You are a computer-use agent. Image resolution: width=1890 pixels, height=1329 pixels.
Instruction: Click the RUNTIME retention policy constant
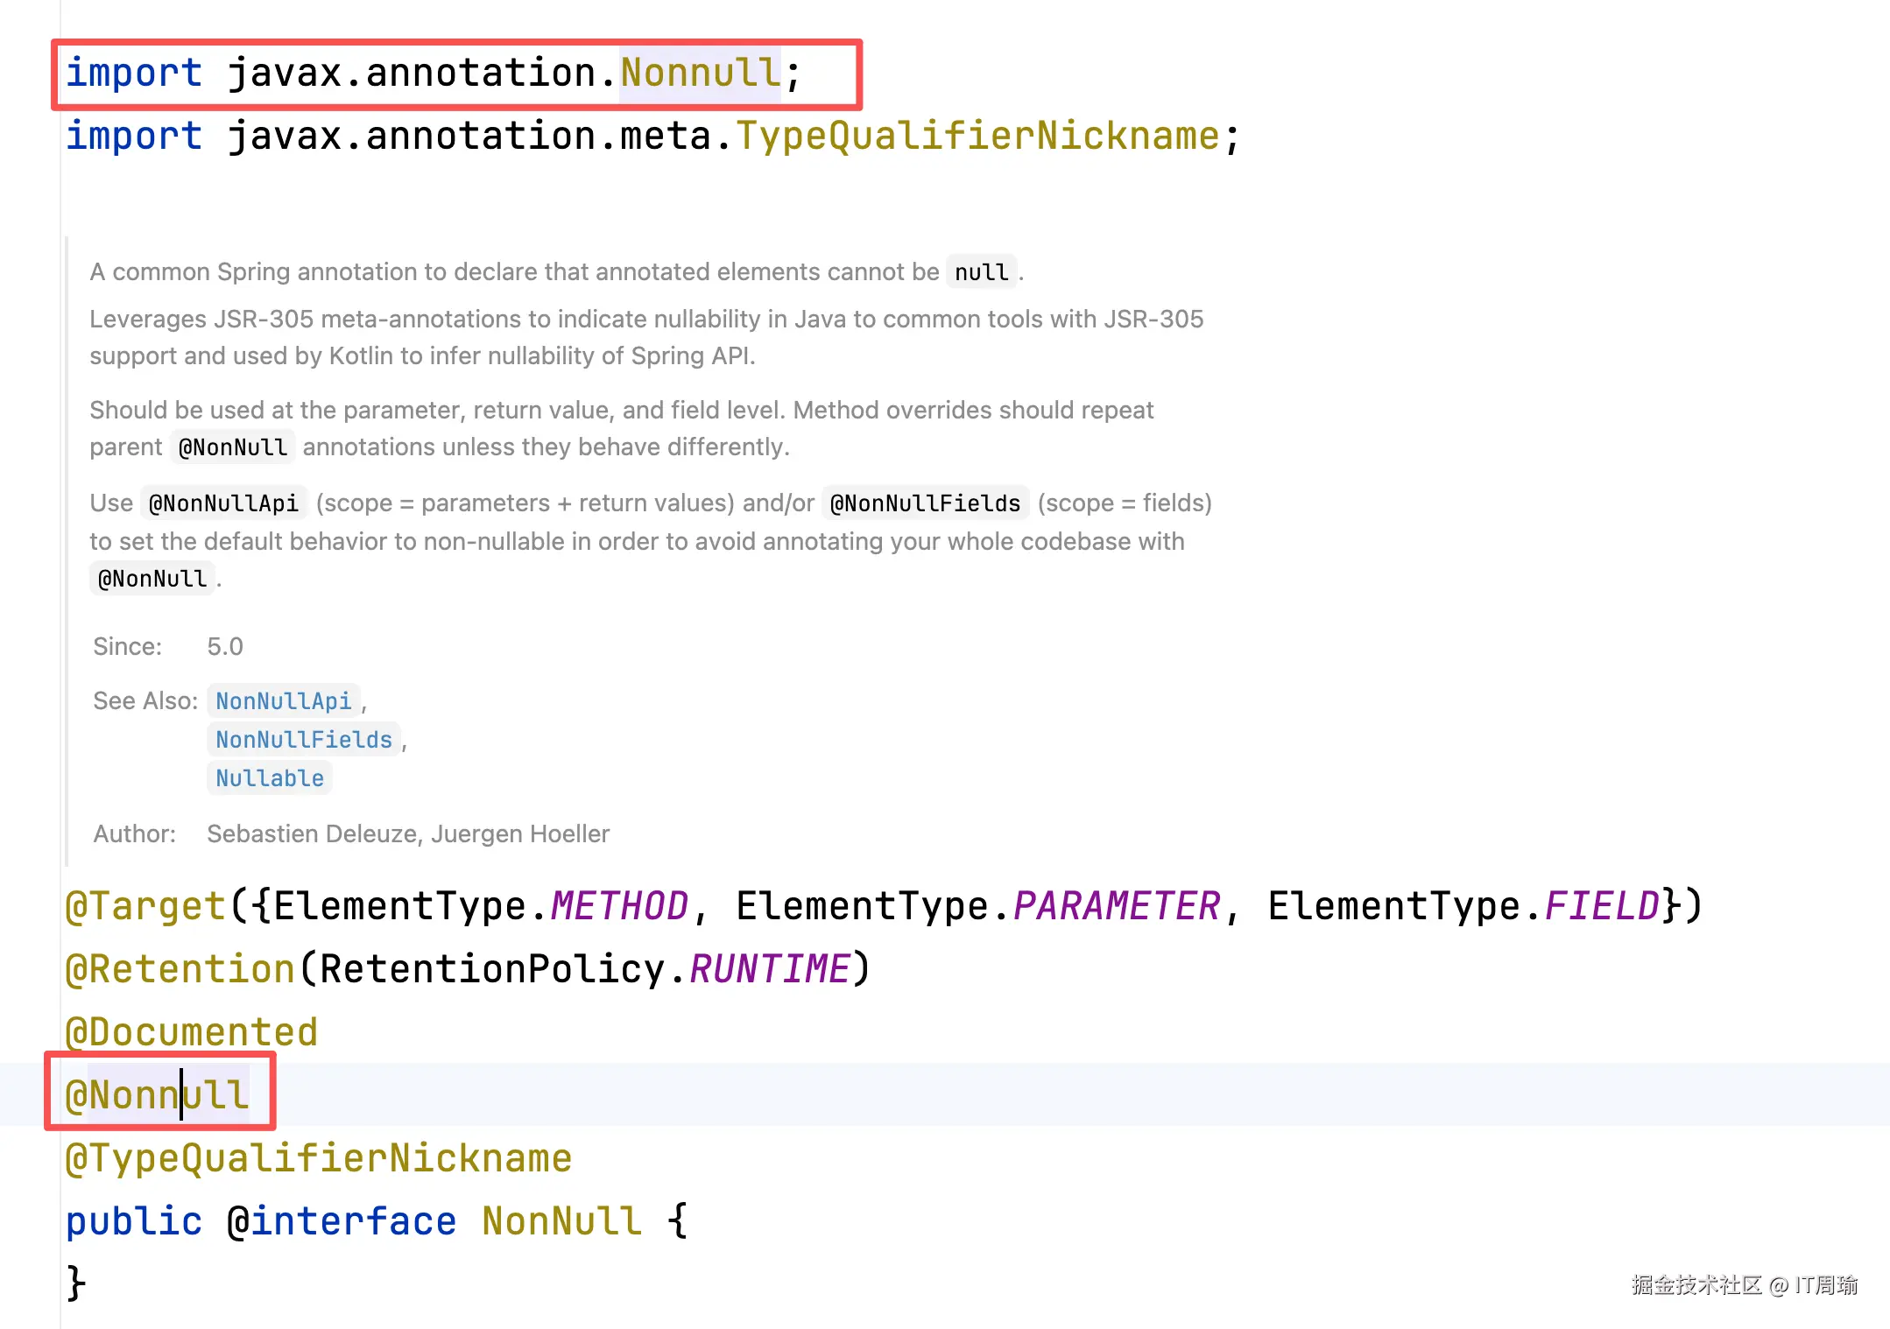coord(770,969)
